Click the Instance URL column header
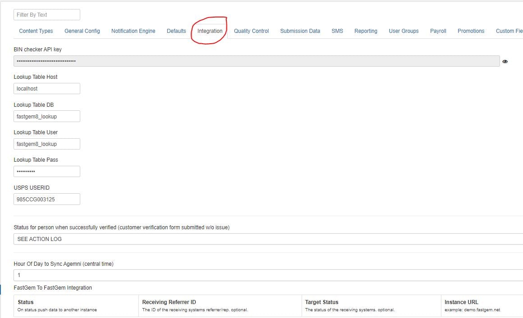The height and width of the screenshot is (318, 523). tap(461, 302)
